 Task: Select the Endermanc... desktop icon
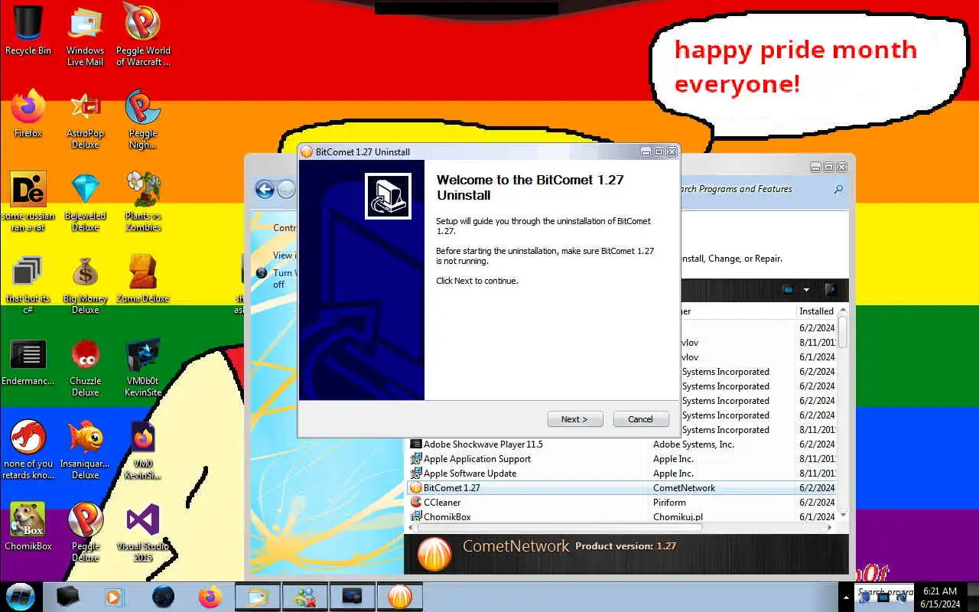click(x=28, y=361)
